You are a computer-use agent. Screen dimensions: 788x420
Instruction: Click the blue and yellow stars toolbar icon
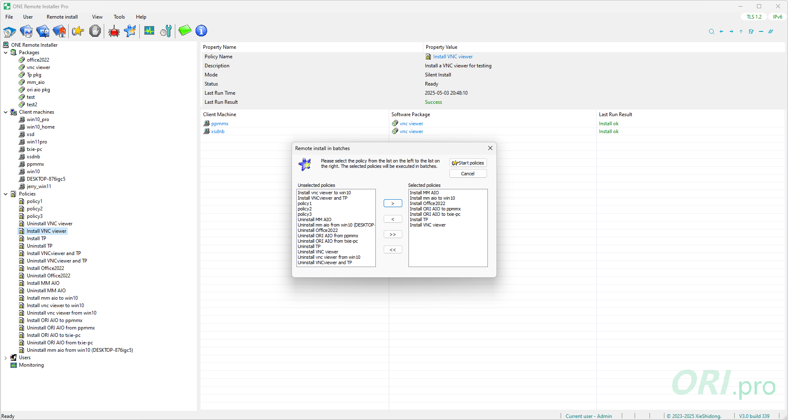pyautogui.click(x=130, y=31)
